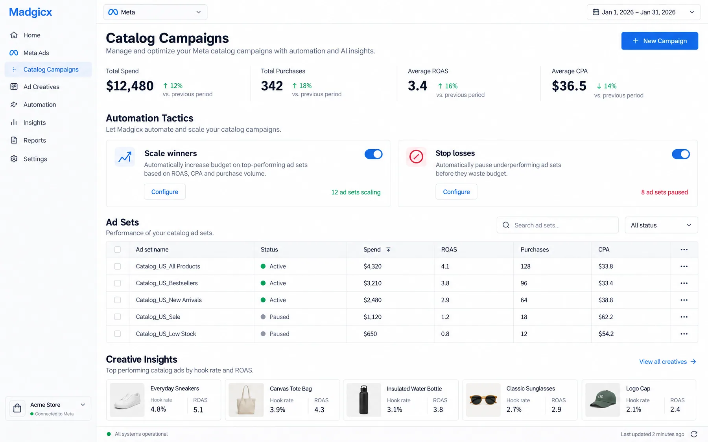Click the refresh icon beside Last updated
This screenshot has height=442, width=708.
tap(694, 434)
